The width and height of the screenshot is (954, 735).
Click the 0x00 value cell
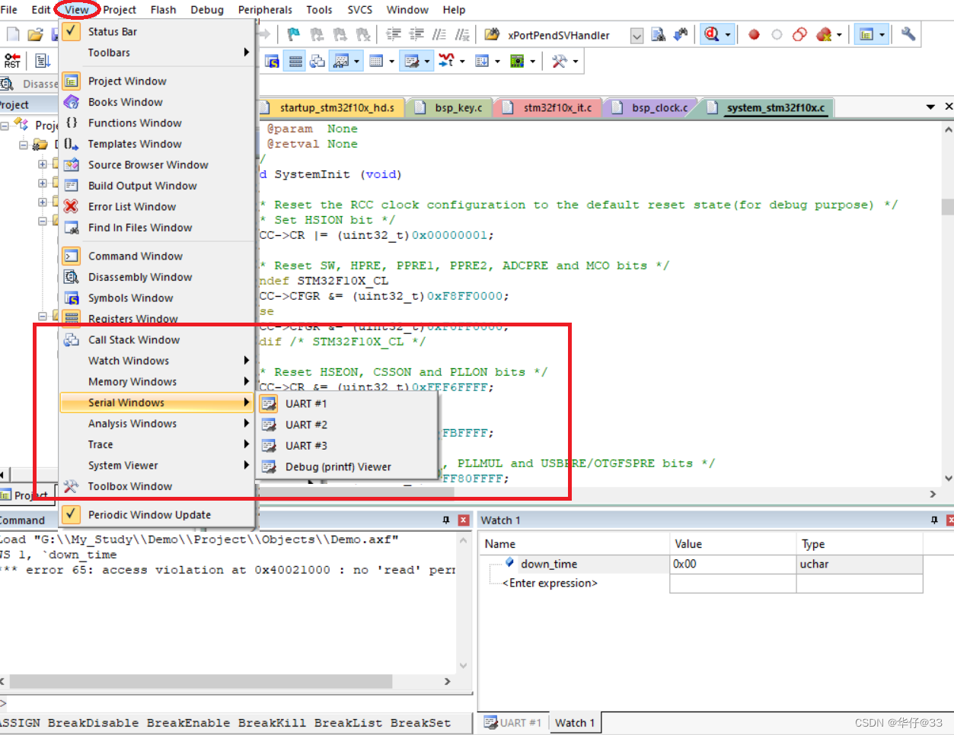click(732, 564)
